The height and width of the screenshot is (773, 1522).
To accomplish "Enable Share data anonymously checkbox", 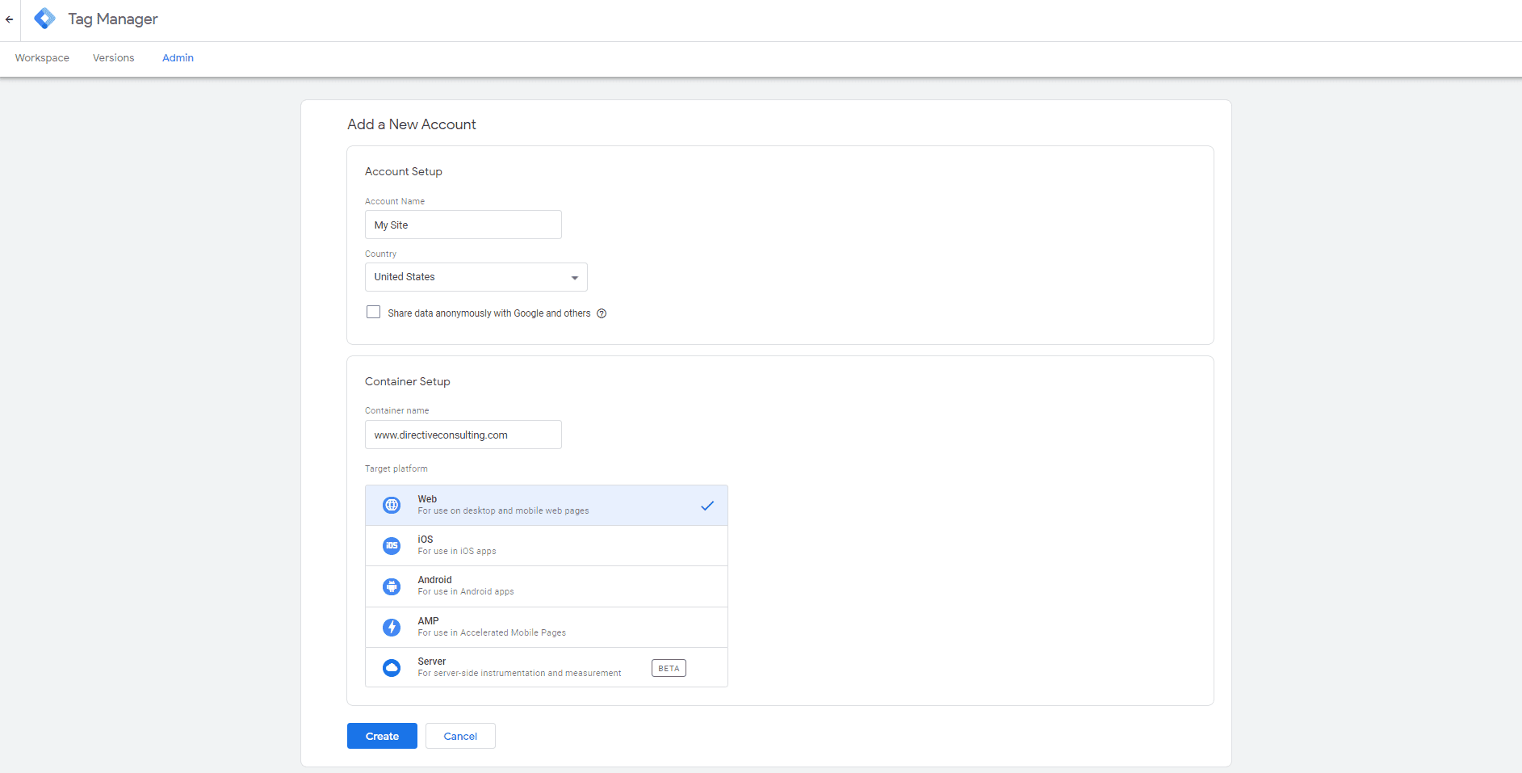I will pyautogui.click(x=373, y=312).
